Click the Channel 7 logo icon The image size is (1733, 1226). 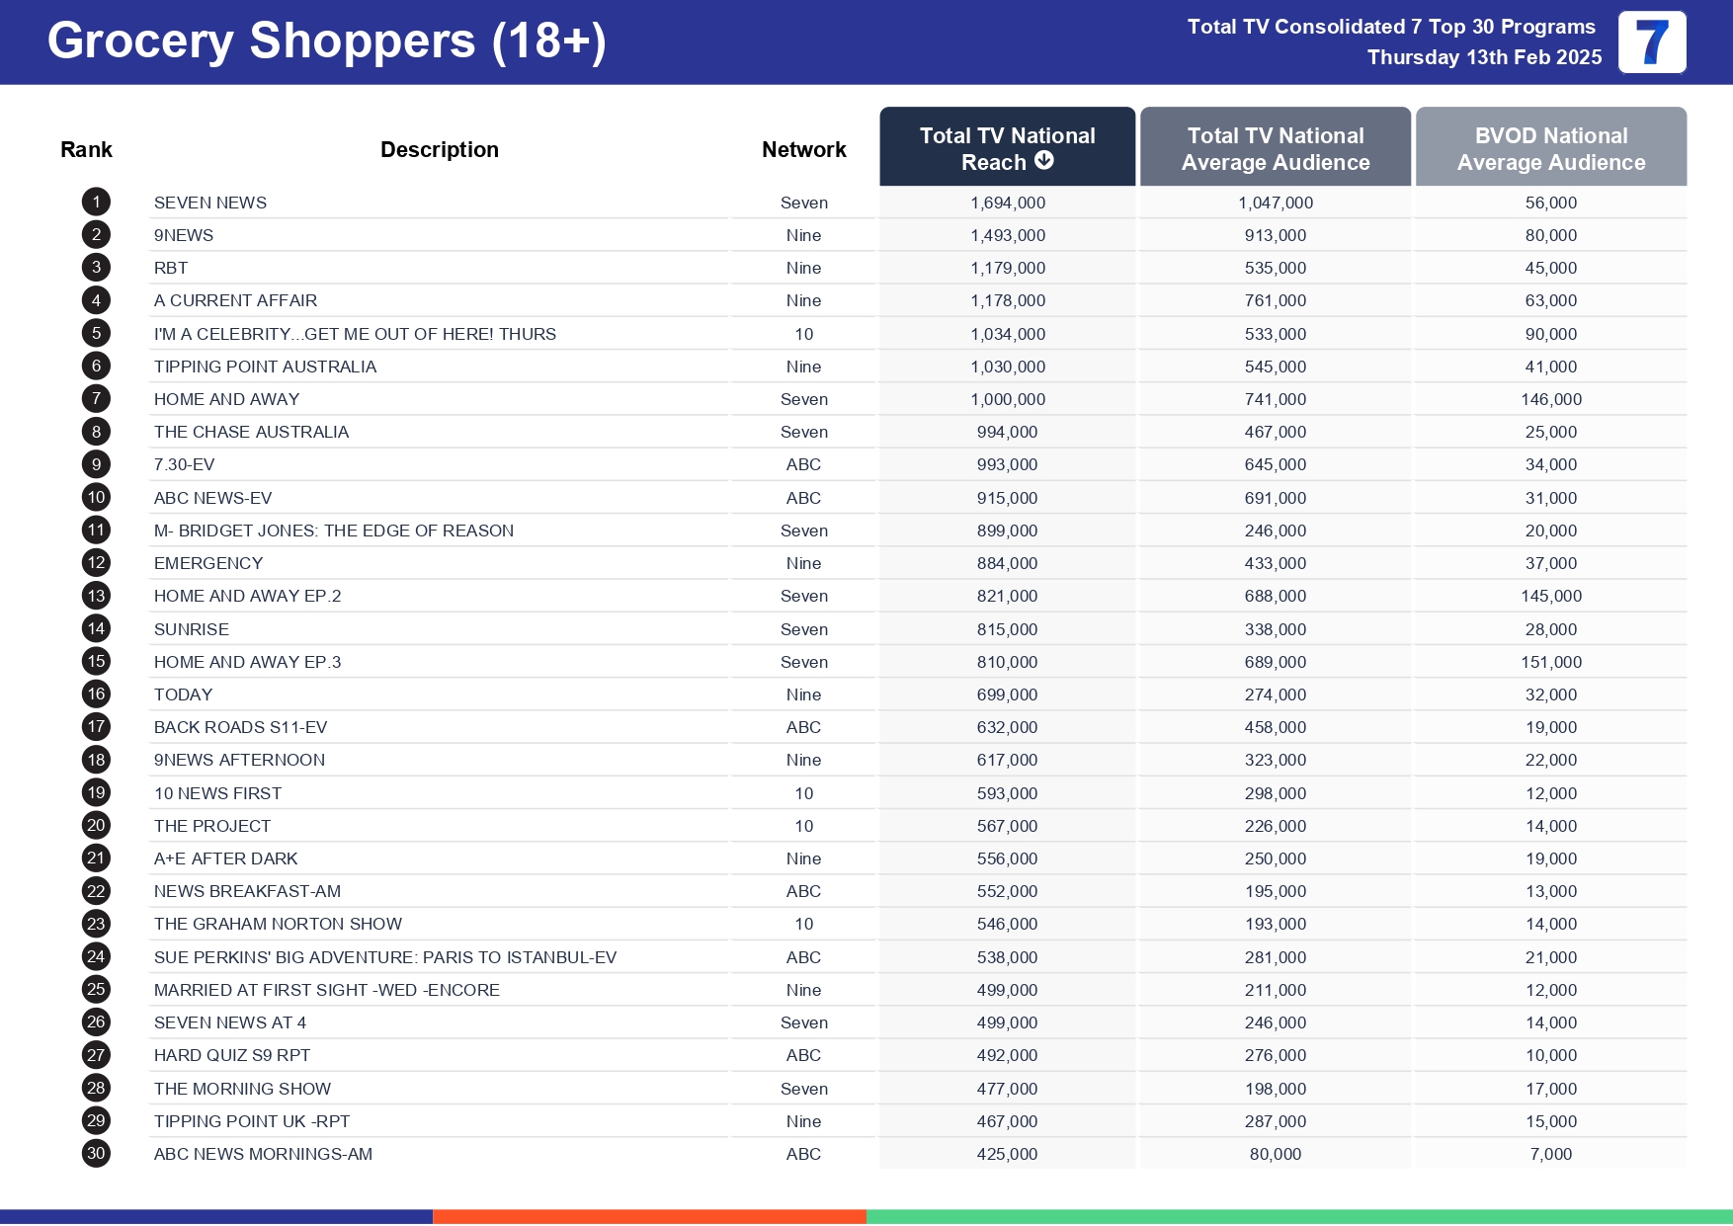(x=1651, y=42)
